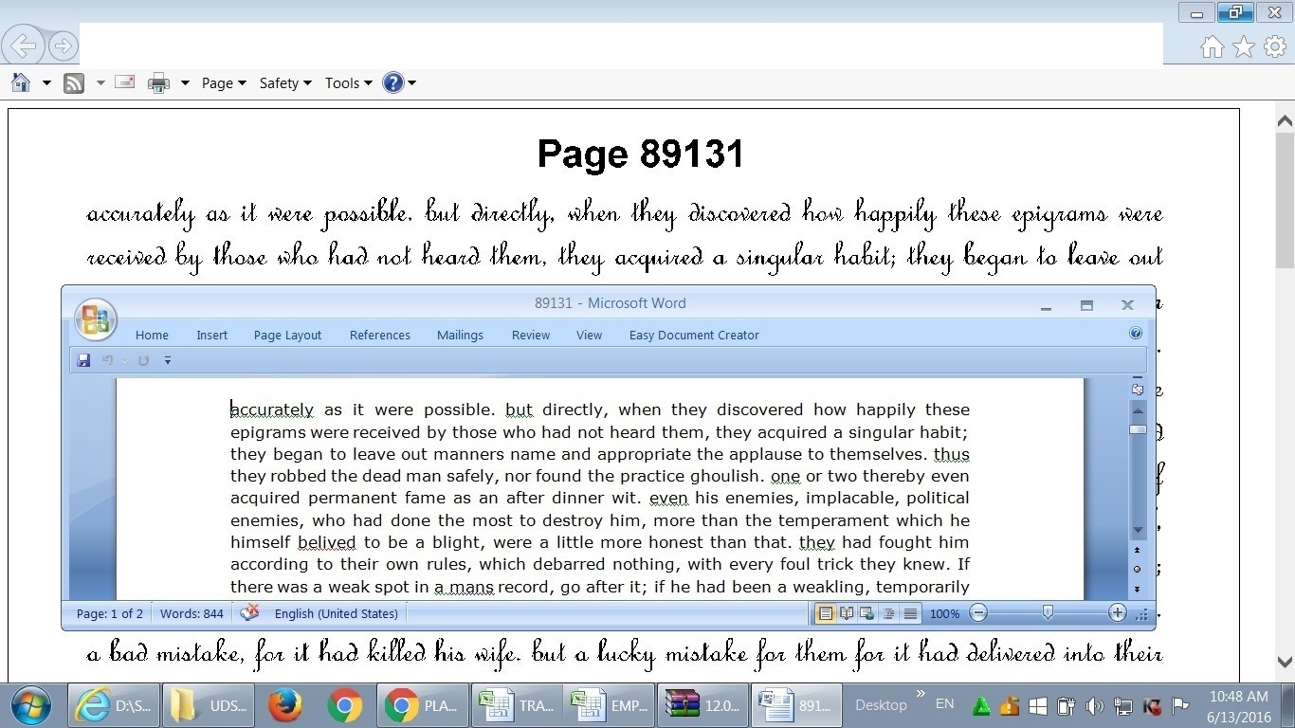
Task: Open IE settings gear icon
Action: (x=1275, y=46)
